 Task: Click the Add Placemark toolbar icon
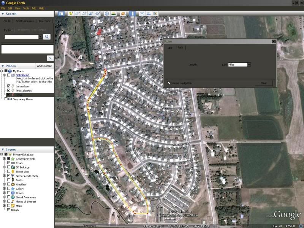click(70, 13)
